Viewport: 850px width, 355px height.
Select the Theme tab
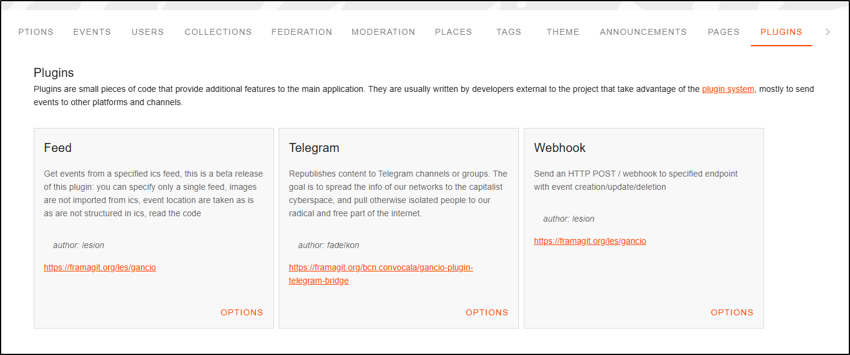pos(563,32)
